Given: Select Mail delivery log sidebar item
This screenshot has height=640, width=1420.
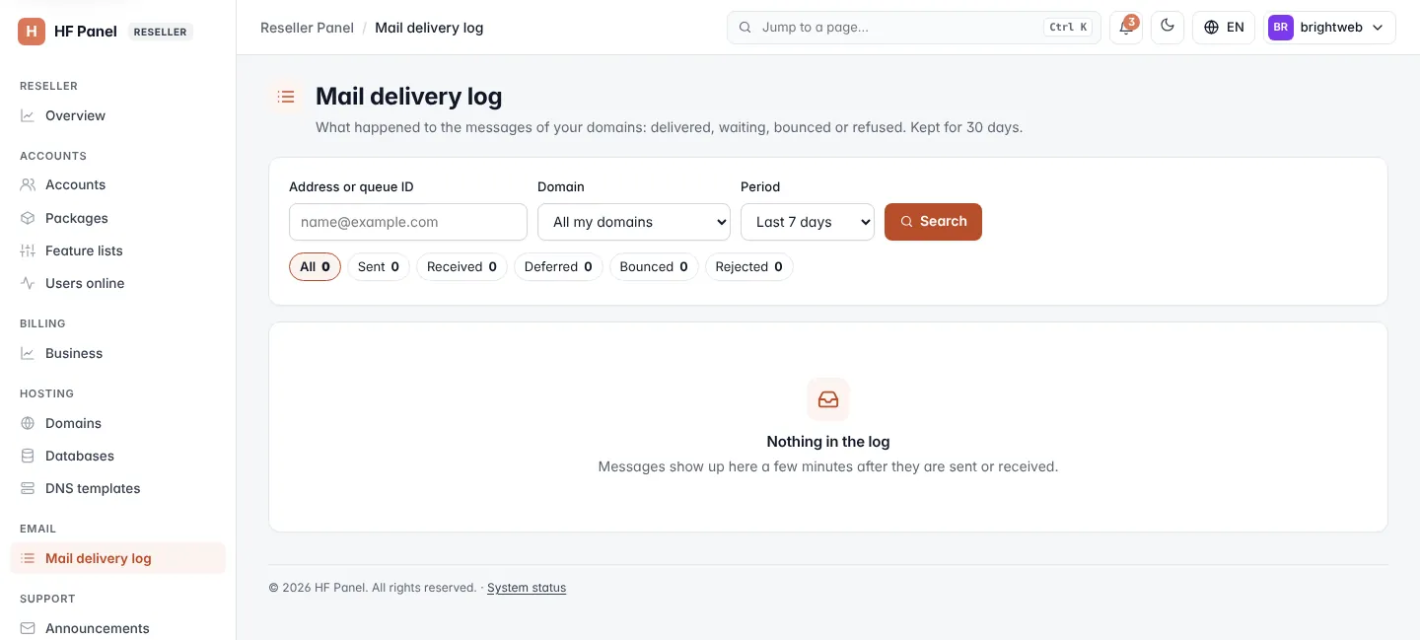Looking at the screenshot, I should (x=117, y=558).
